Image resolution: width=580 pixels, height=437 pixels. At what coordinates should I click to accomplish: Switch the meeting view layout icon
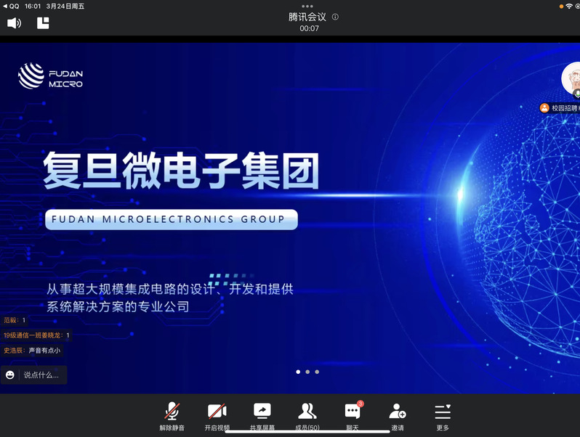tap(43, 23)
